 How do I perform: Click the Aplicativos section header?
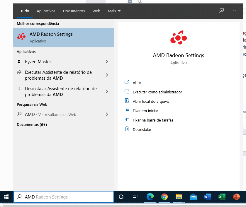tap(26, 52)
